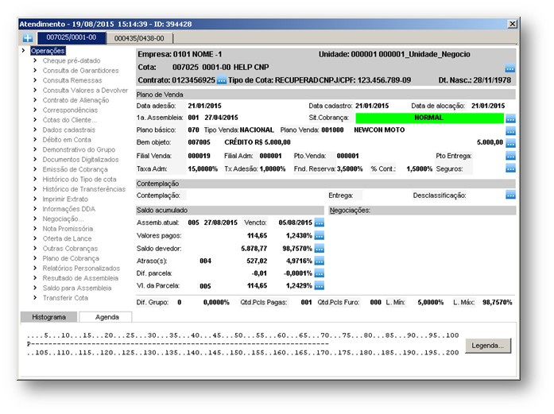The height and width of the screenshot is (414, 554).
Task: Switch to the 007025/0001-00 tab
Action: tap(72, 37)
